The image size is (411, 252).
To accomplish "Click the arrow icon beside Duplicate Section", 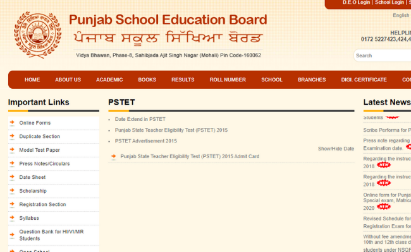I will tap(12, 136).
